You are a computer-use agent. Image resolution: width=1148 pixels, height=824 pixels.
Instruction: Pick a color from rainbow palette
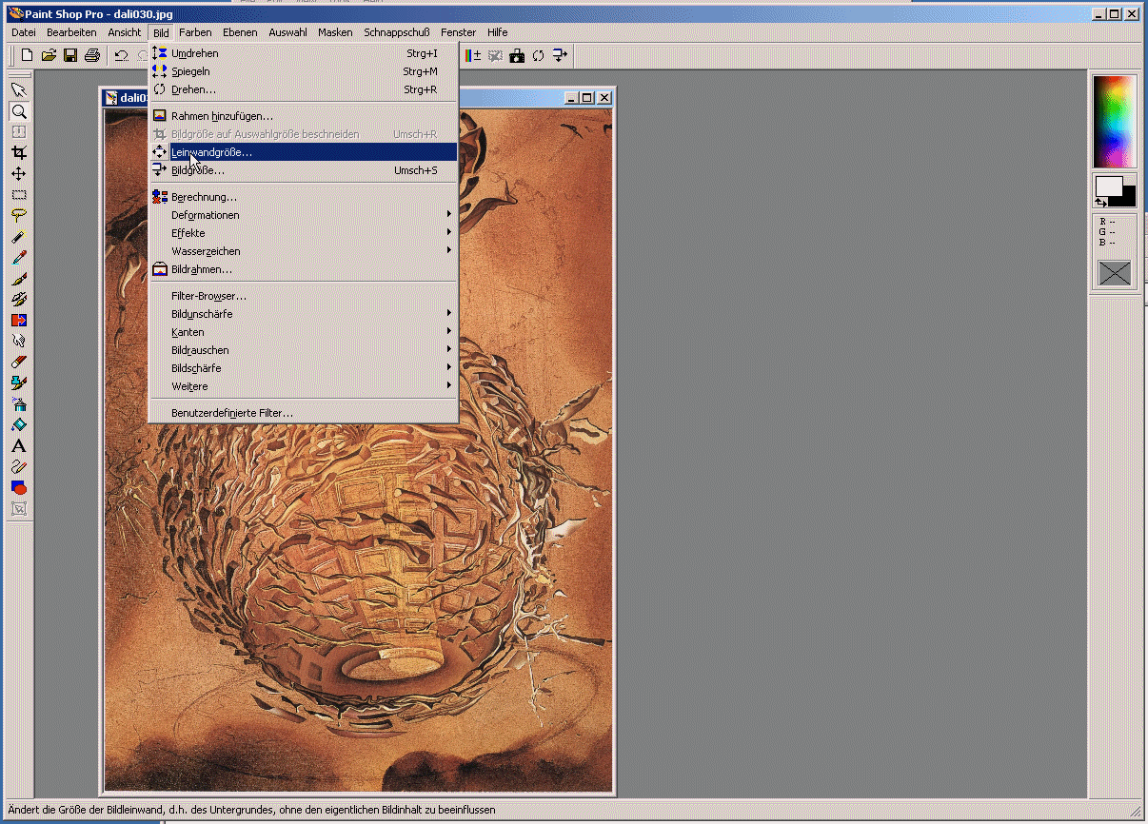click(x=1115, y=121)
